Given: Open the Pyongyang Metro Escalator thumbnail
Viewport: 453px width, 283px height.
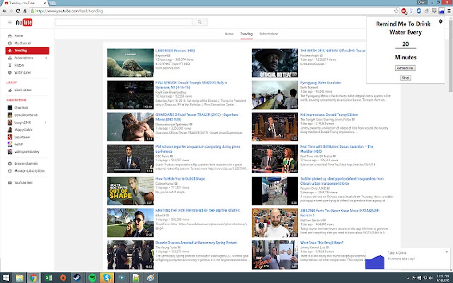Looking at the screenshot, I should coord(274,94).
